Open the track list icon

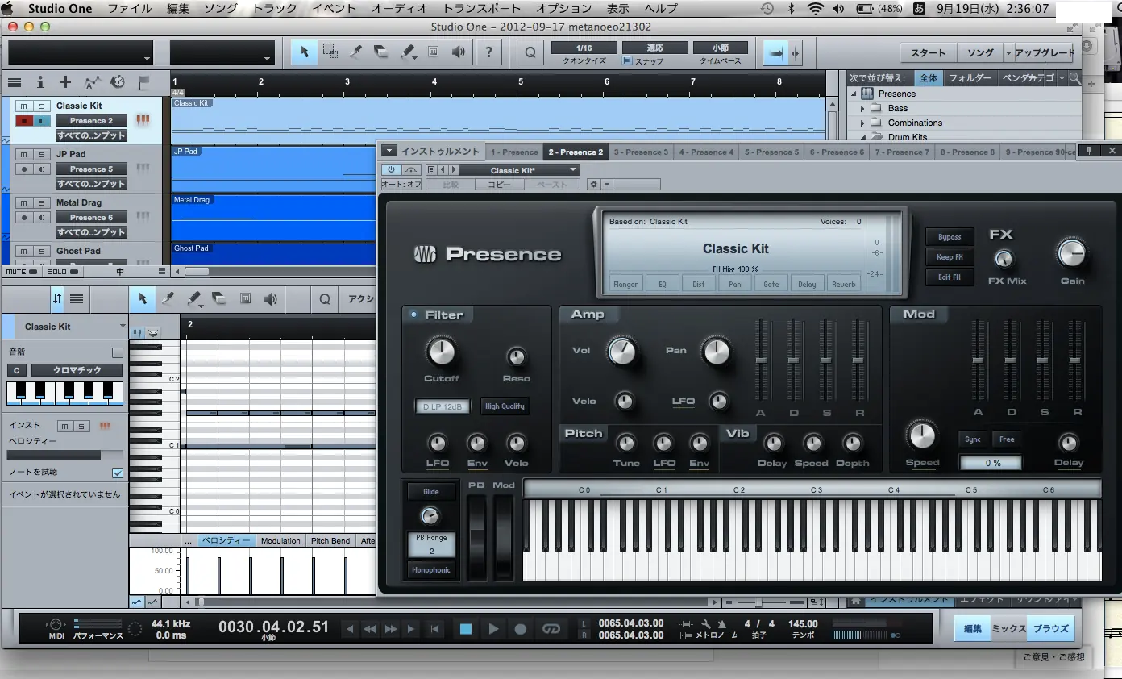click(15, 82)
